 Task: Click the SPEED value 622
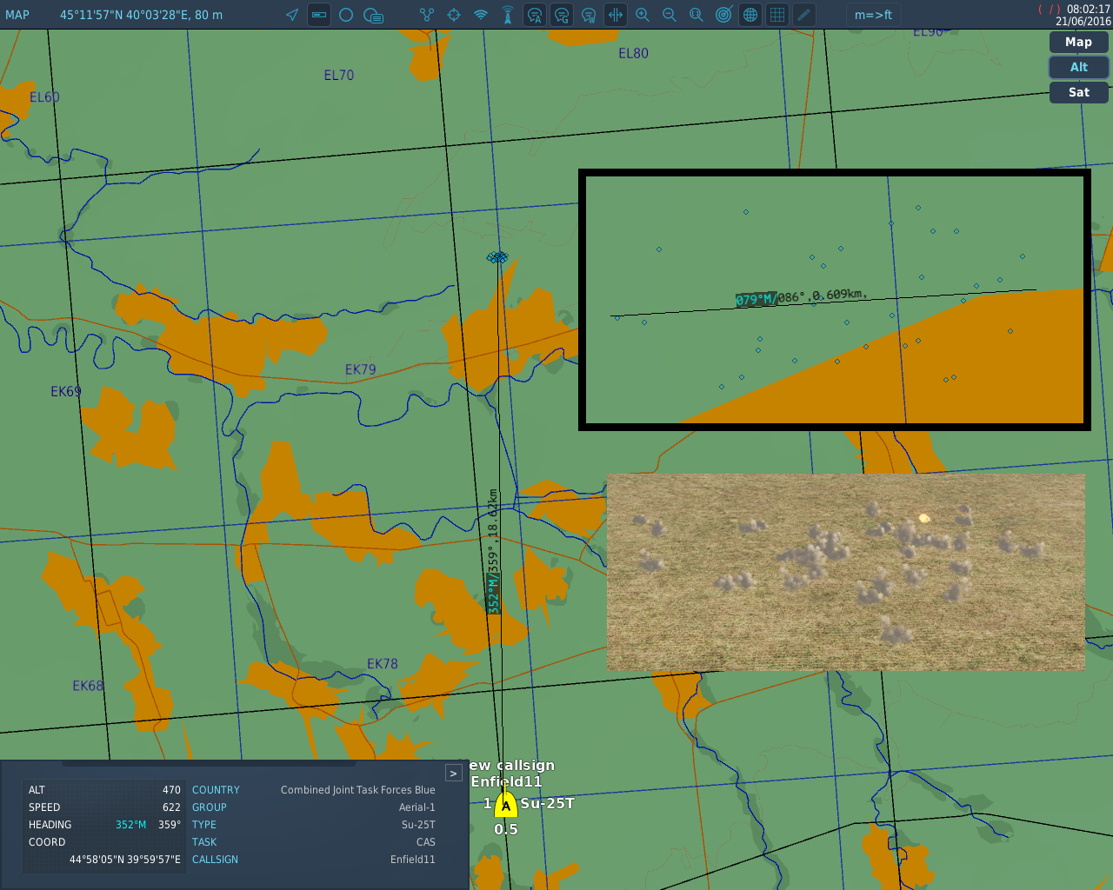[171, 807]
